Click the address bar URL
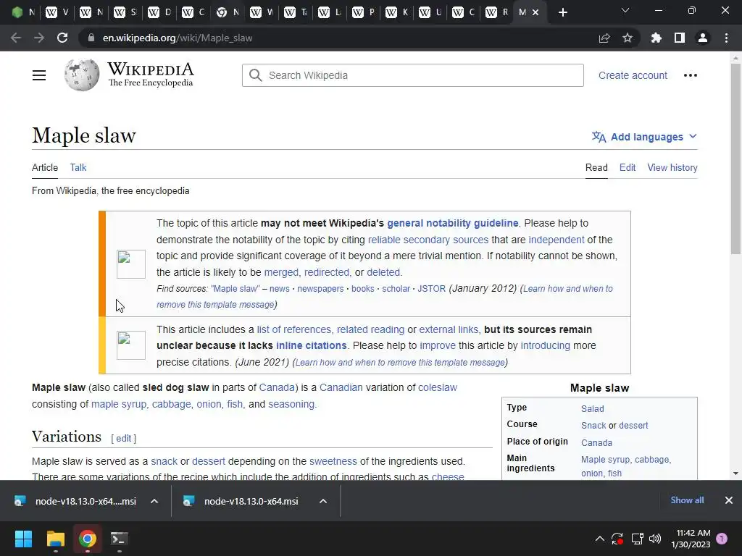This screenshot has height=556, width=742. click(178, 38)
